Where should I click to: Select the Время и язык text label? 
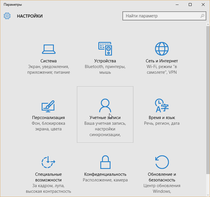(162, 118)
